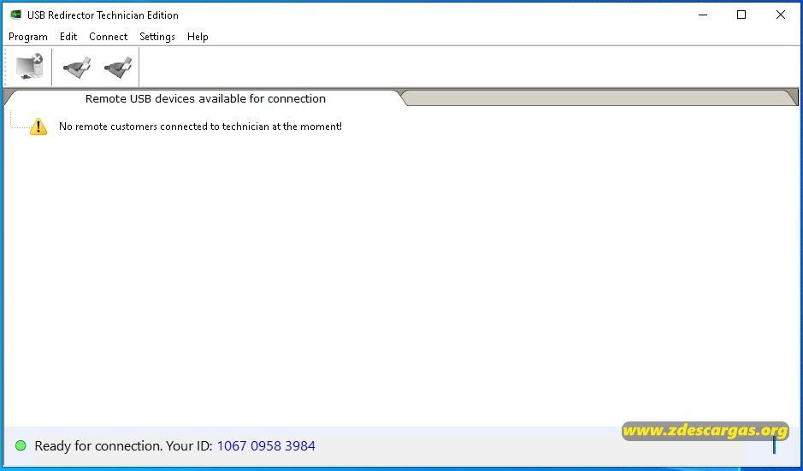803x471 pixels.
Task: Click the green ready status indicator dot
Action: click(21, 446)
